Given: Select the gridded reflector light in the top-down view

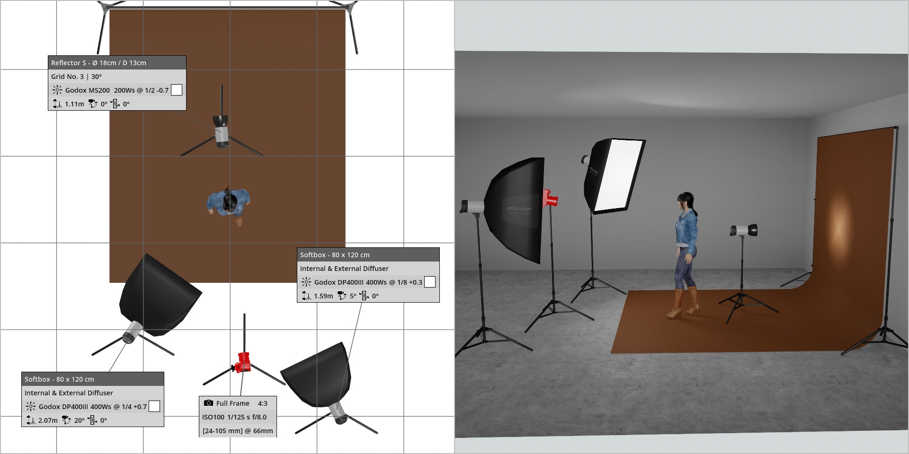Looking at the screenshot, I should [x=222, y=131].
